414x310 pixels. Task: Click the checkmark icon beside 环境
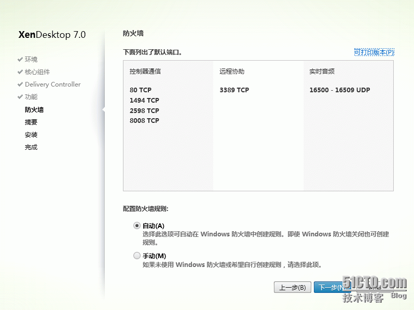(x=20, y=60)
